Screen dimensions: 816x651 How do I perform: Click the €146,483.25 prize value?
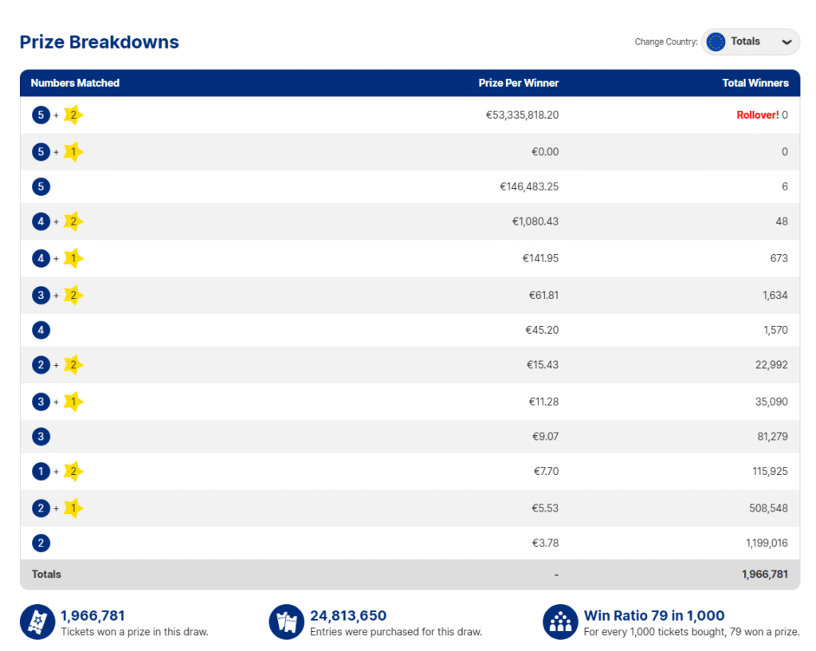pos(529,186)
